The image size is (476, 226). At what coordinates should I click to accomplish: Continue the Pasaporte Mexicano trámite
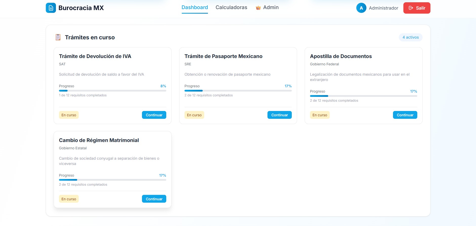(x=280, y=115)
